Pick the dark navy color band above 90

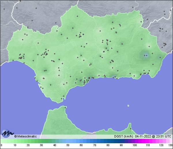click(121, 141)
